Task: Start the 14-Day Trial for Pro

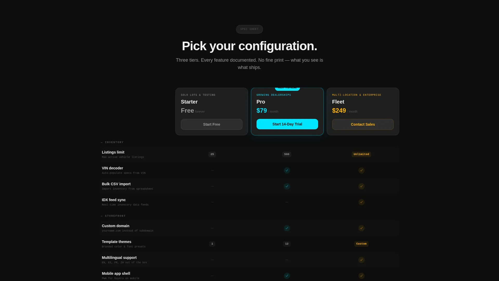Action: click(287, 124)
